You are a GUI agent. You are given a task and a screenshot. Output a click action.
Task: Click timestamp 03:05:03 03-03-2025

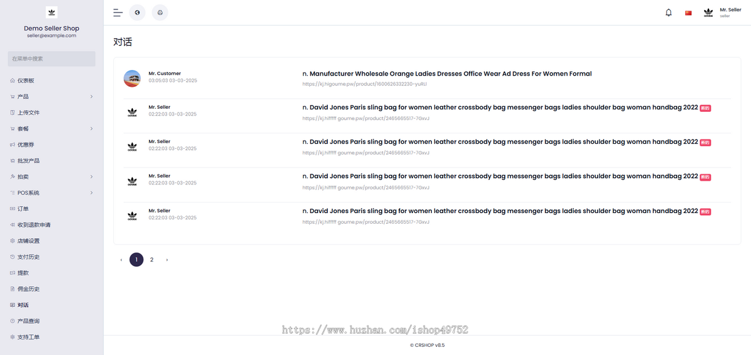(173, 81)
